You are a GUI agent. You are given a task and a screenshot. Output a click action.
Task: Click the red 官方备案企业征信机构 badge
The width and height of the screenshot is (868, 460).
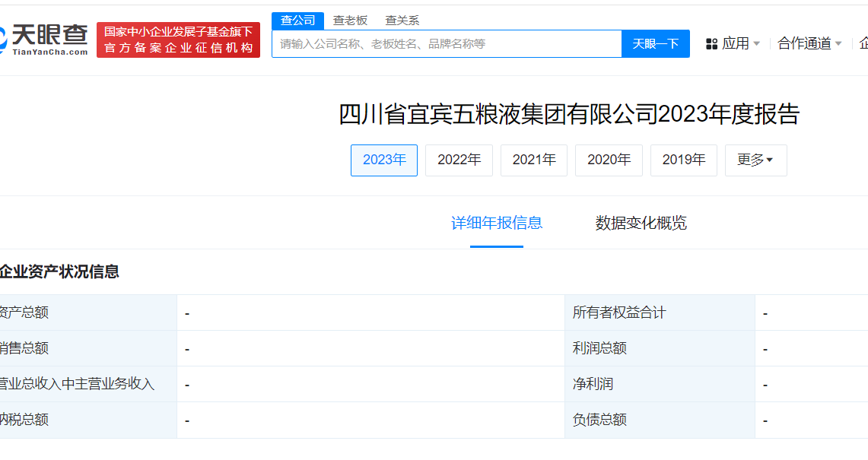click(178, 40)
